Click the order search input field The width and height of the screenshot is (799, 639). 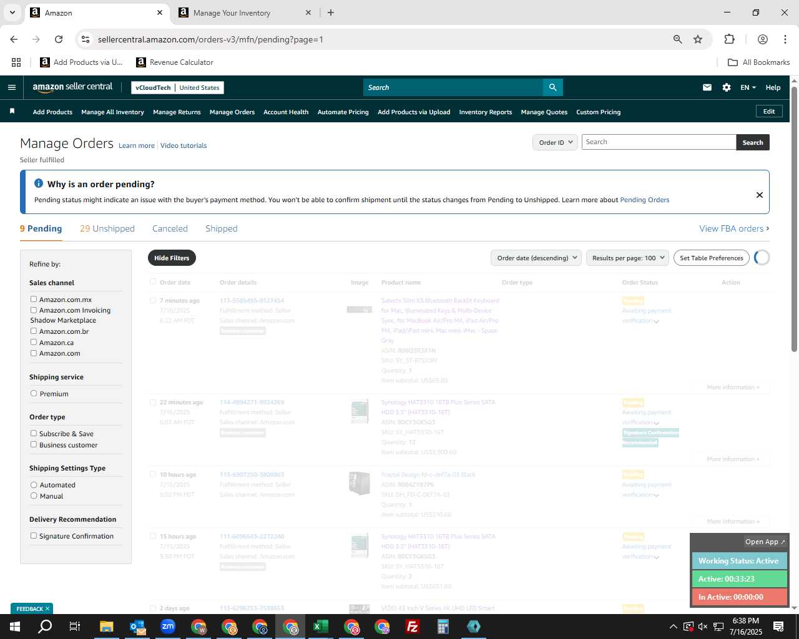tap(659, 142)
